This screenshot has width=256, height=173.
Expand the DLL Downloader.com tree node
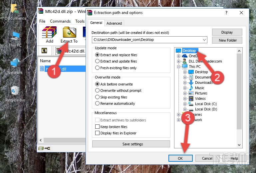[x=178, y=61]
